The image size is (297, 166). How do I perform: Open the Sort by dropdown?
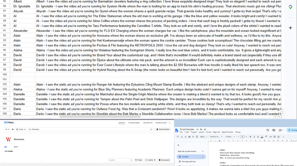click(x=151, y=160)
